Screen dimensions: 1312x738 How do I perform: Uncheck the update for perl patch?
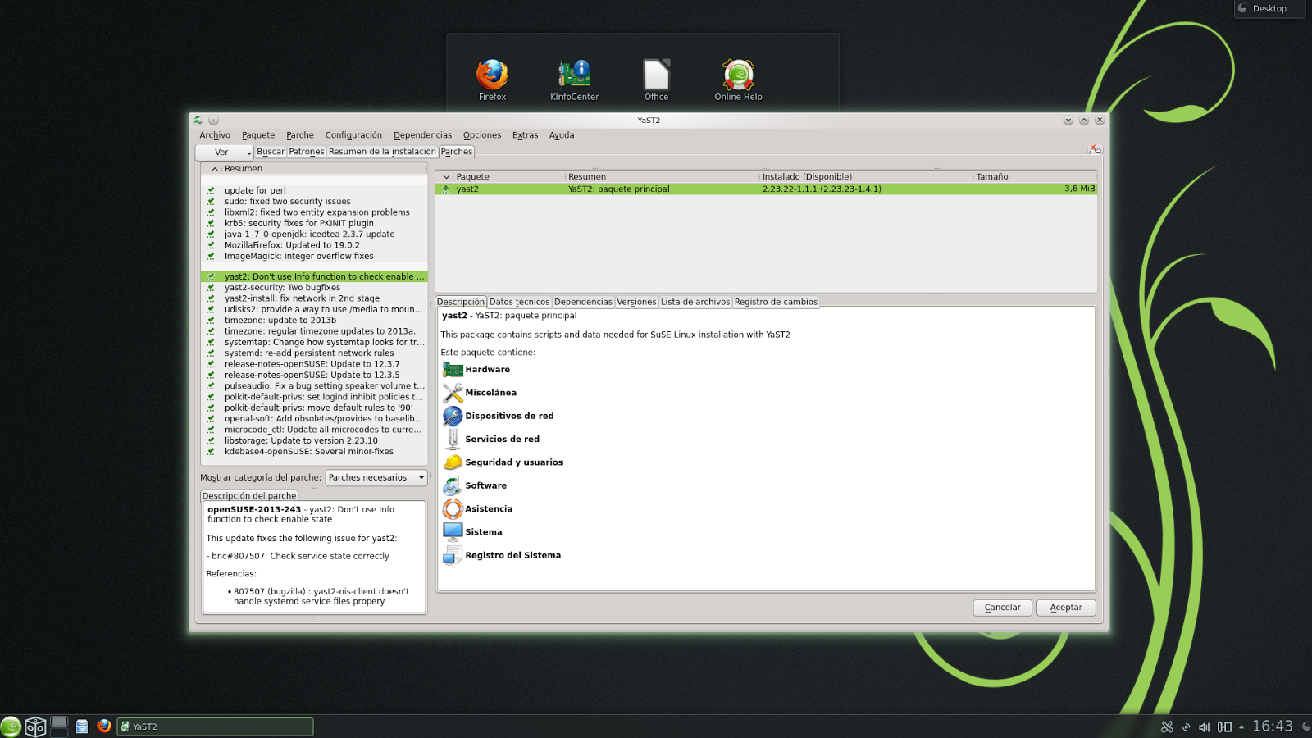click(x=212, y=189)
